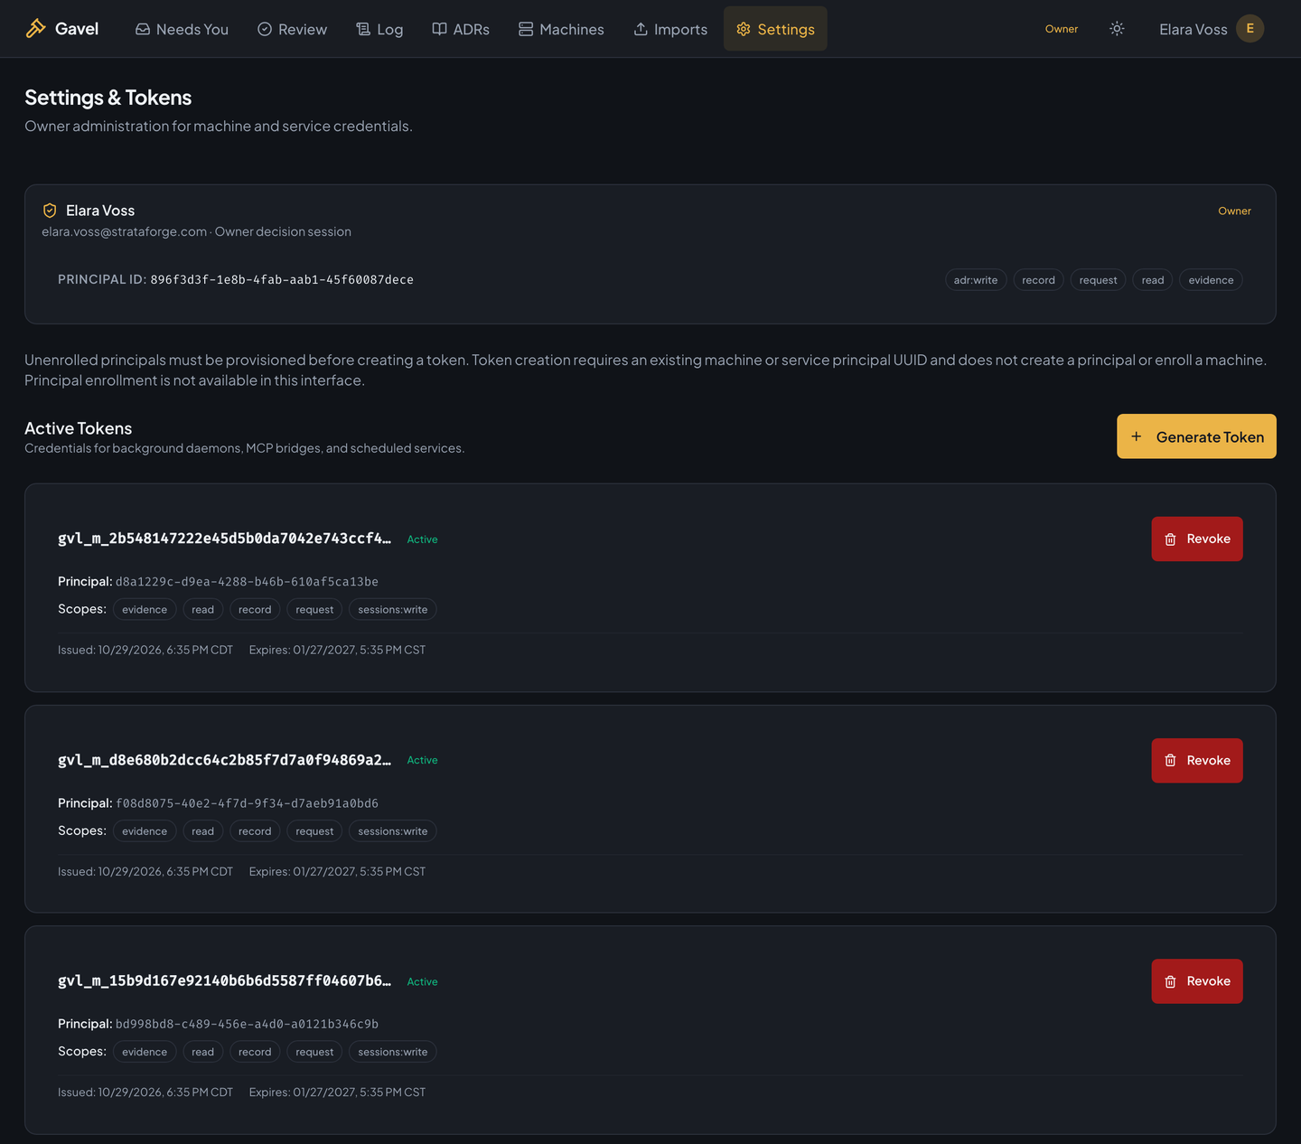Image resolution: width=1301 pixels, height=1144 pixels.
Task: Click read chip of gvl_m_d8e680b2 token
Action: [202, 831]
